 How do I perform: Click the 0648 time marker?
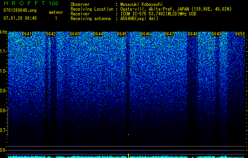(193, 34)
